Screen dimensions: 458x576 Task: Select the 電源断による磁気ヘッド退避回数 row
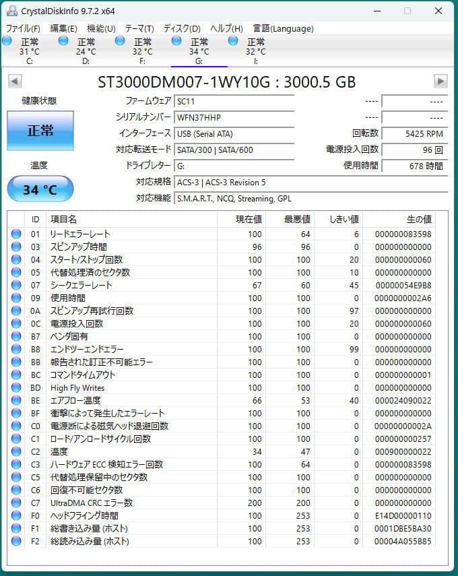click(x=222, y=426)
